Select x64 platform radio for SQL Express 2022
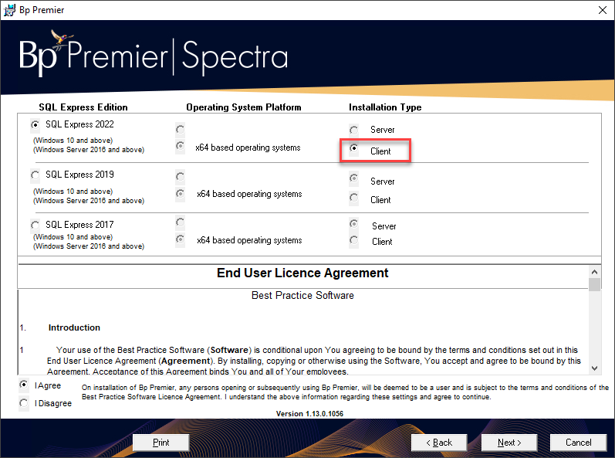The width and height of the screenshot is (615, 458). click(180, 146)
